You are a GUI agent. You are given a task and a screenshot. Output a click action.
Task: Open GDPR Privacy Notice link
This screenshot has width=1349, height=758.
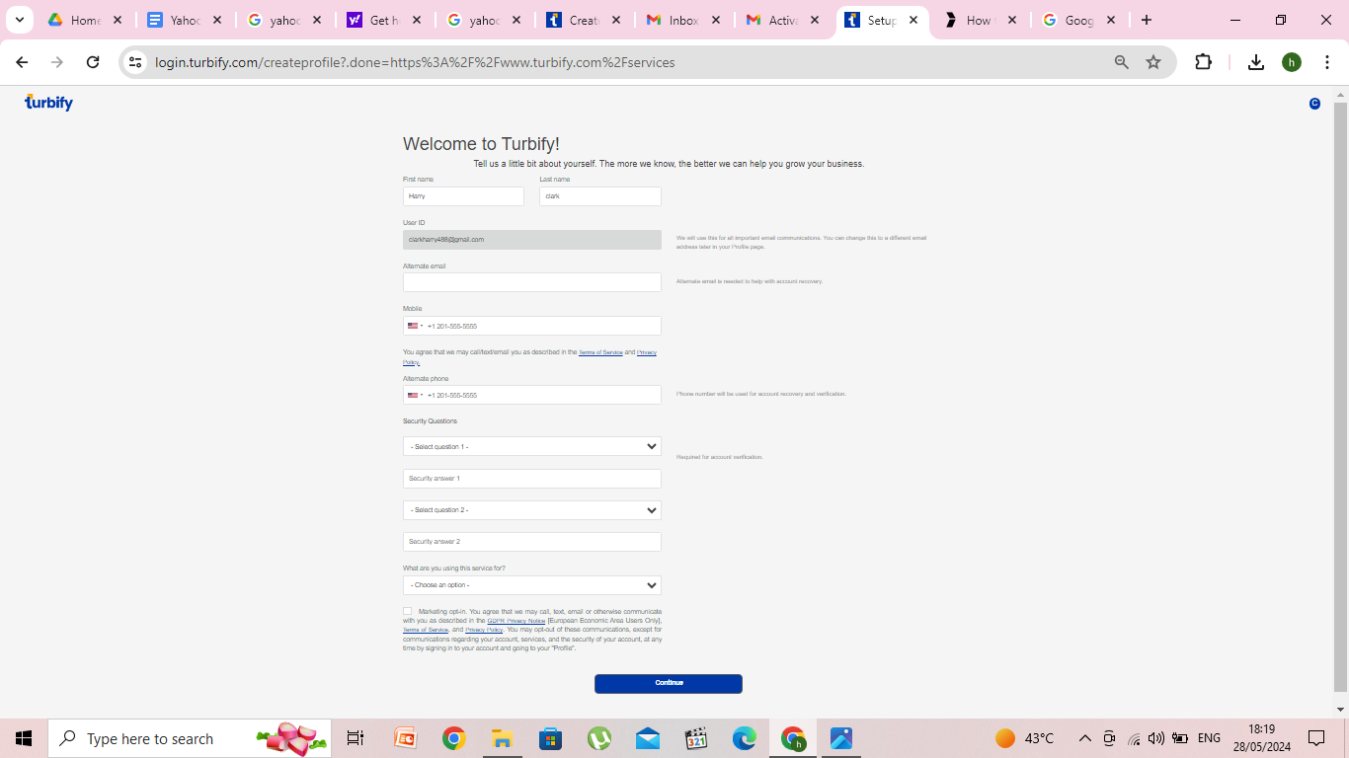click(516, 621)
